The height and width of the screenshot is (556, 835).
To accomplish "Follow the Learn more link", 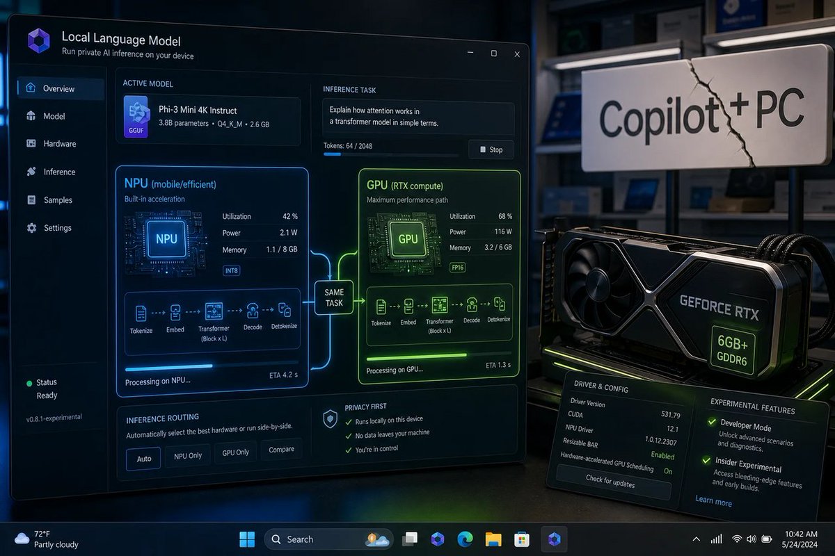I will (713, 501).
